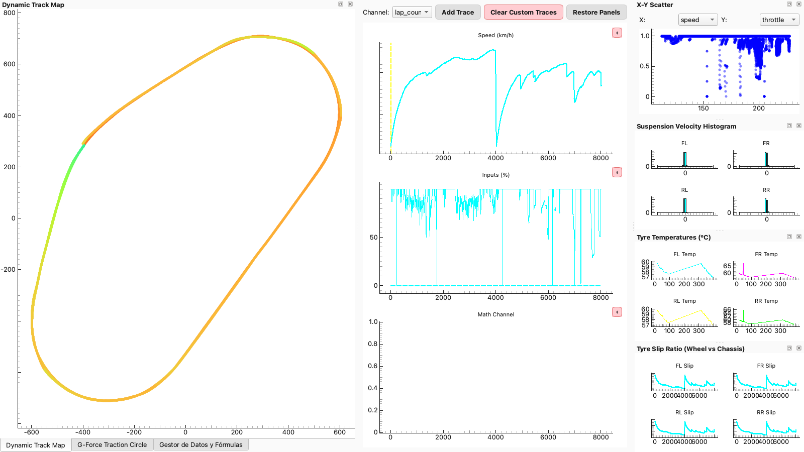
Task: Float the Dynamic Track Map panel
Action: tap(341, 4)
